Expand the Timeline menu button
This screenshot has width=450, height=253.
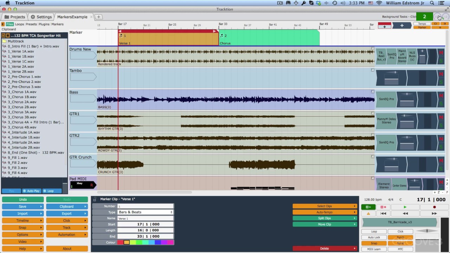coord(22,221)
